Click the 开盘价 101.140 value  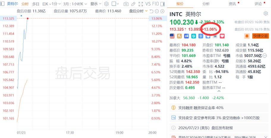pyautogui.click(x=222, y=45)
